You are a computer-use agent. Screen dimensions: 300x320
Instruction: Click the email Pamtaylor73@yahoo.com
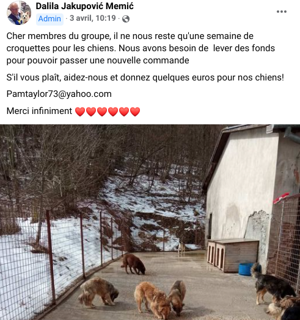pos(59,94)
